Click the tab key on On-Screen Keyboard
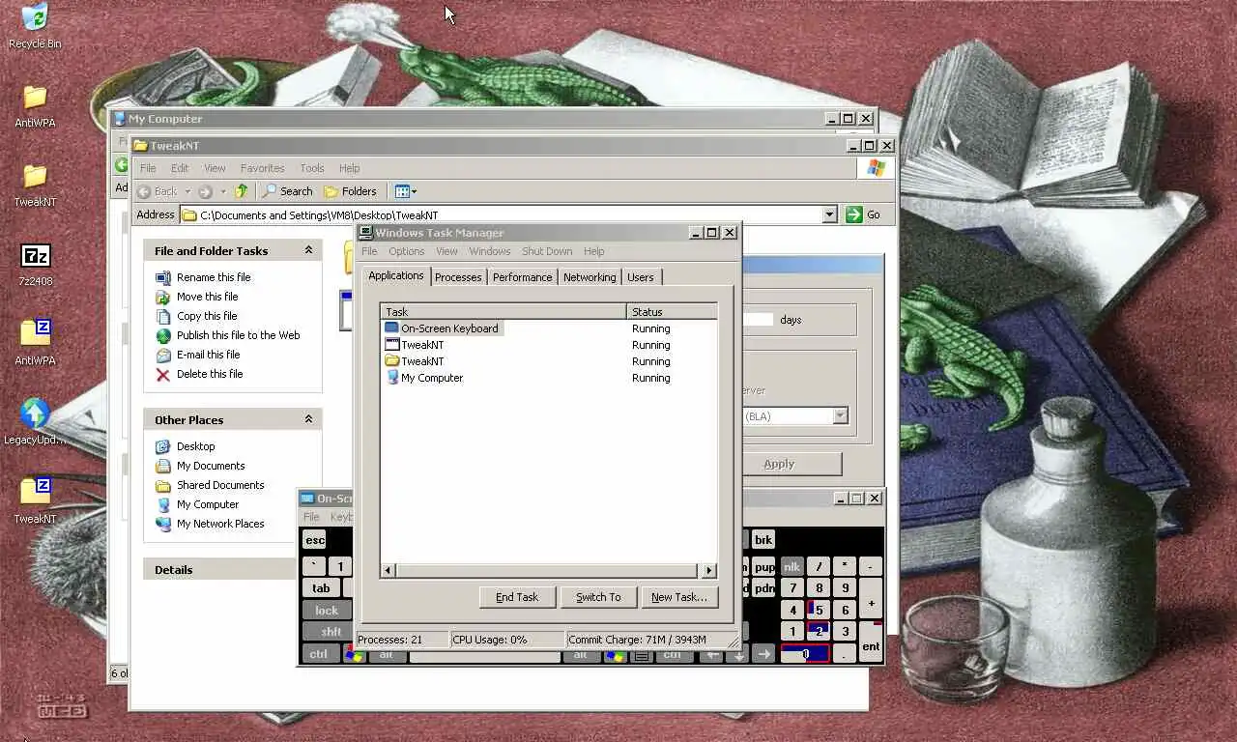Image resolution: width=1237 pixels, height=742 pixels. point(321,587)
